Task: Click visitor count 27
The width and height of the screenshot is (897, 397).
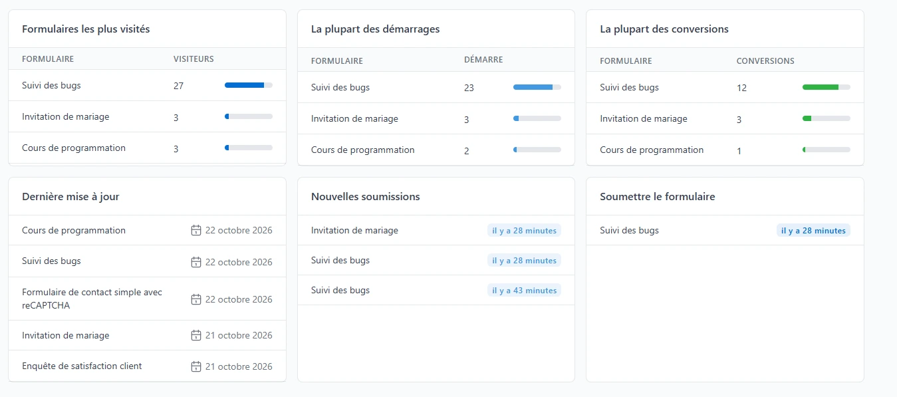Action: tap(178, 86)
